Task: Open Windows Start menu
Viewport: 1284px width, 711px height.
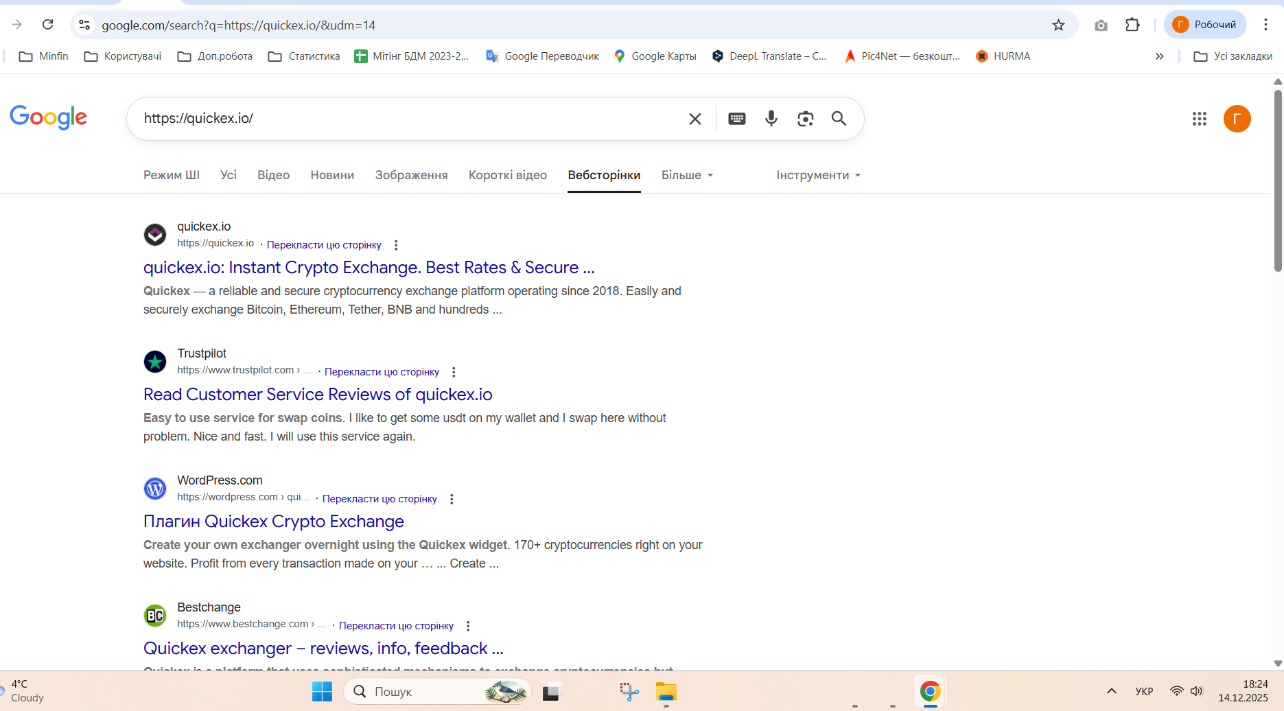Action: [x=322, y=692]
